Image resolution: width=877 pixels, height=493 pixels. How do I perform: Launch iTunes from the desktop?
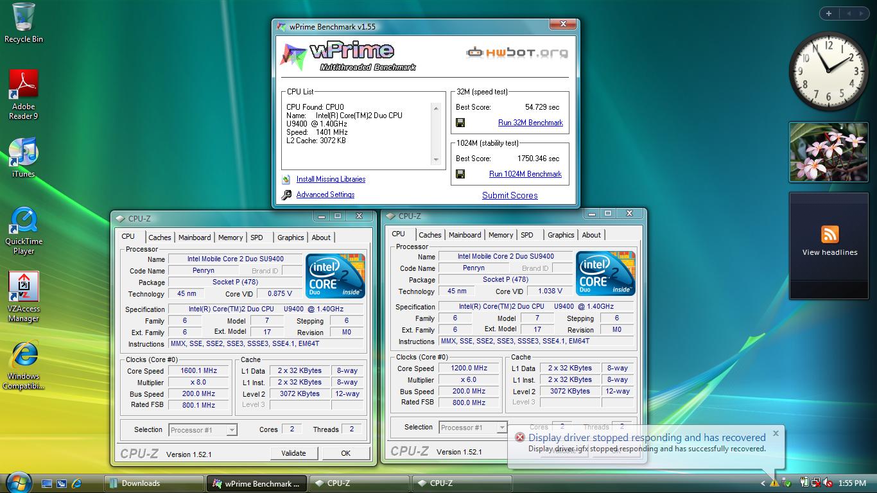(x=24, y=157)
